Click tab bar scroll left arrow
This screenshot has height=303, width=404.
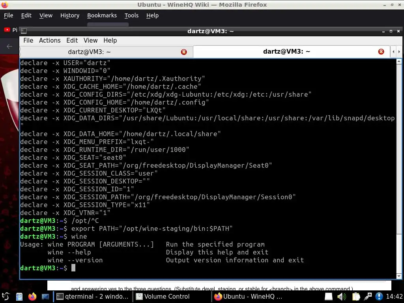pyautogui.click(x=393, y=52)
